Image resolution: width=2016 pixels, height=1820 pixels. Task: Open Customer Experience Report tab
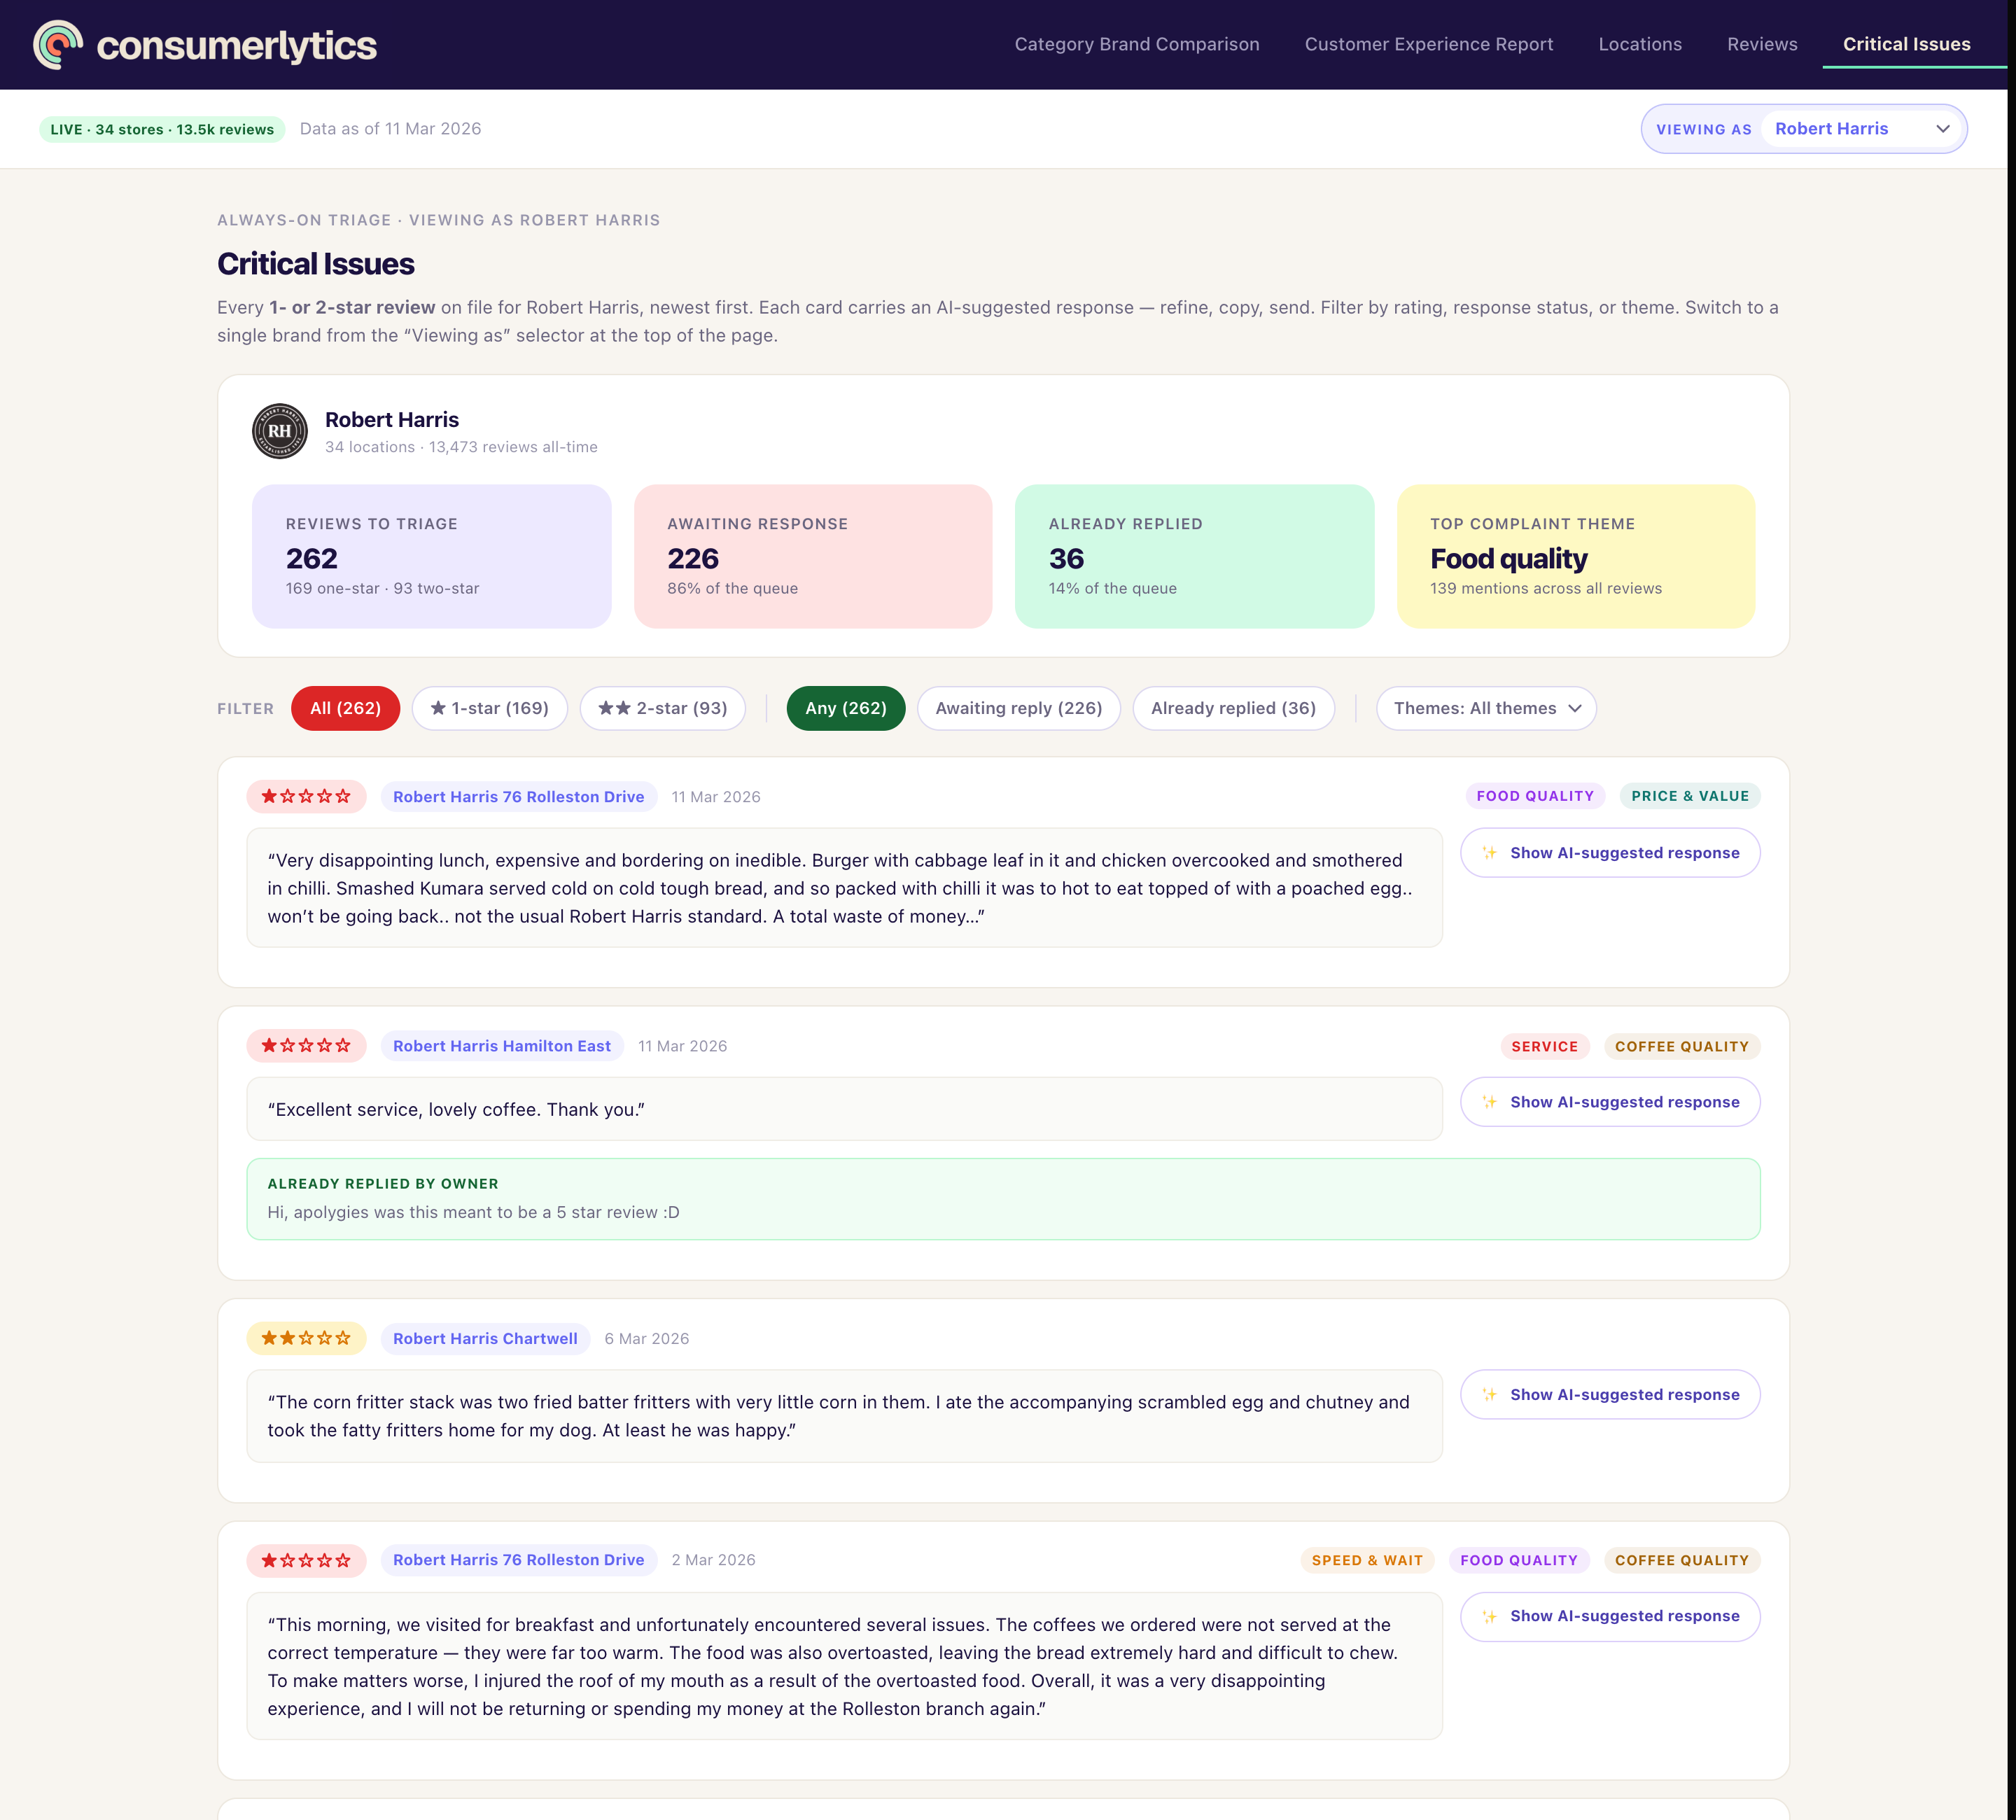point(1428,44)
